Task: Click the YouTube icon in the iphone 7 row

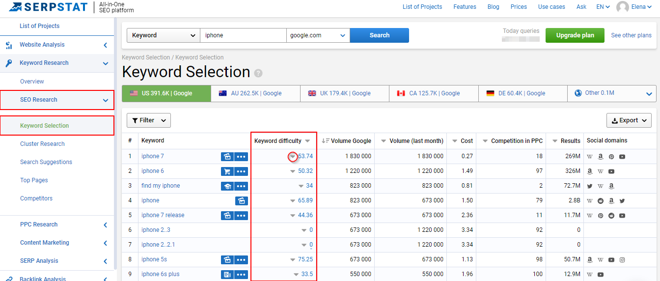Action: 622,157
